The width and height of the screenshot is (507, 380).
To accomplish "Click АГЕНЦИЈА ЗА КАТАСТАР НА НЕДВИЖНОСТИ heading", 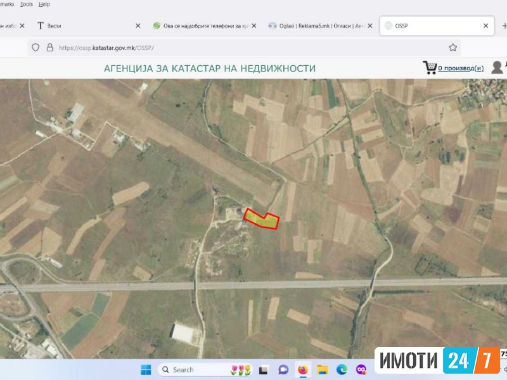I will tap(209, 68).
